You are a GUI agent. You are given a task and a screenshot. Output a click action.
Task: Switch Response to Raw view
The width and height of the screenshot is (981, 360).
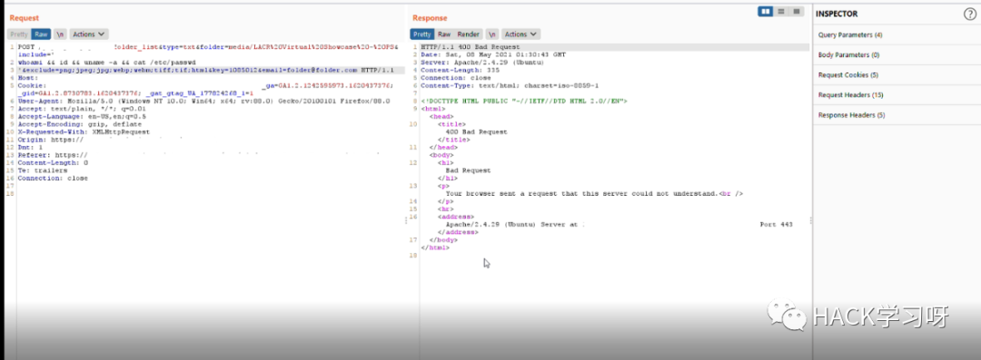click(444, 34)
